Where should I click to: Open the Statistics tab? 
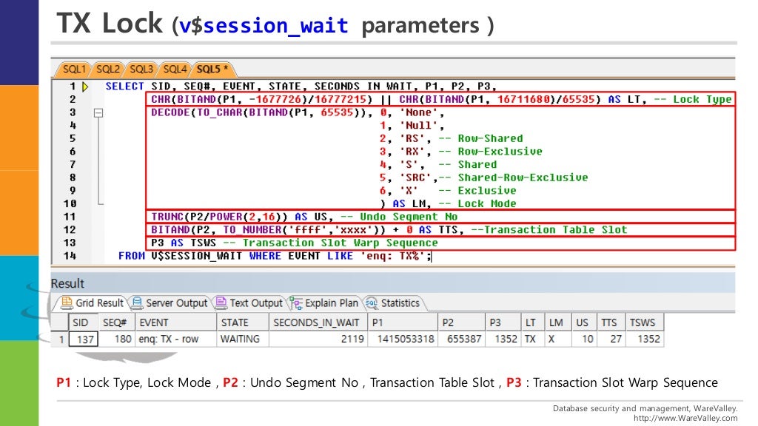click(x=393, y=302)
